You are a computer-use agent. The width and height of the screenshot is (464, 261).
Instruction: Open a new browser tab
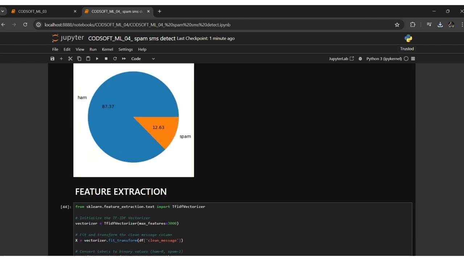pyautogui.click(x=159, y=11)
